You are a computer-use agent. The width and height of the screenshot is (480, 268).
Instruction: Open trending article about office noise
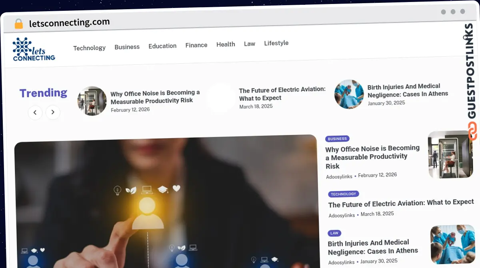point(155,97)
